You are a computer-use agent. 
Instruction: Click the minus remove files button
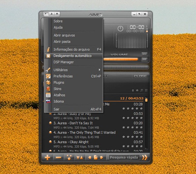[x=58, y=158]
